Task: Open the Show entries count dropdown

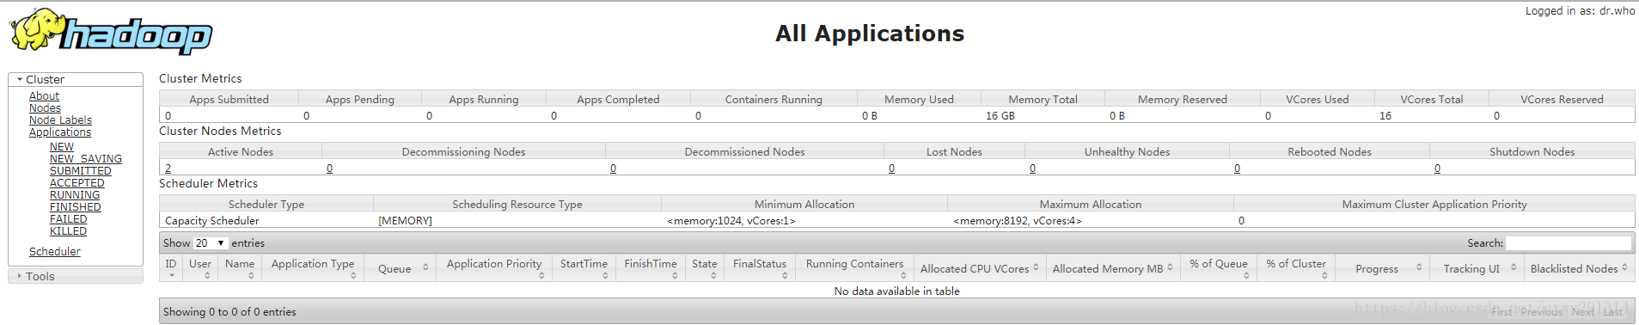Action: 211,243
